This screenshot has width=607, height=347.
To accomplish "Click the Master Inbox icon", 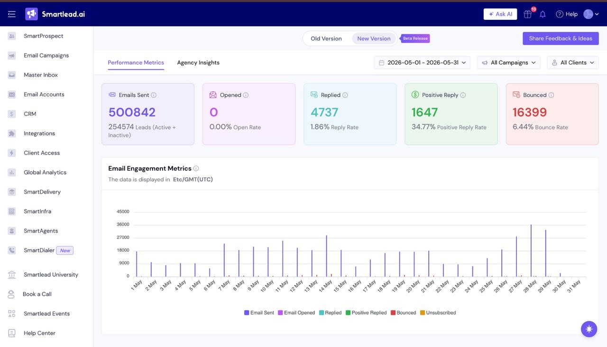I will coord(12,75).
